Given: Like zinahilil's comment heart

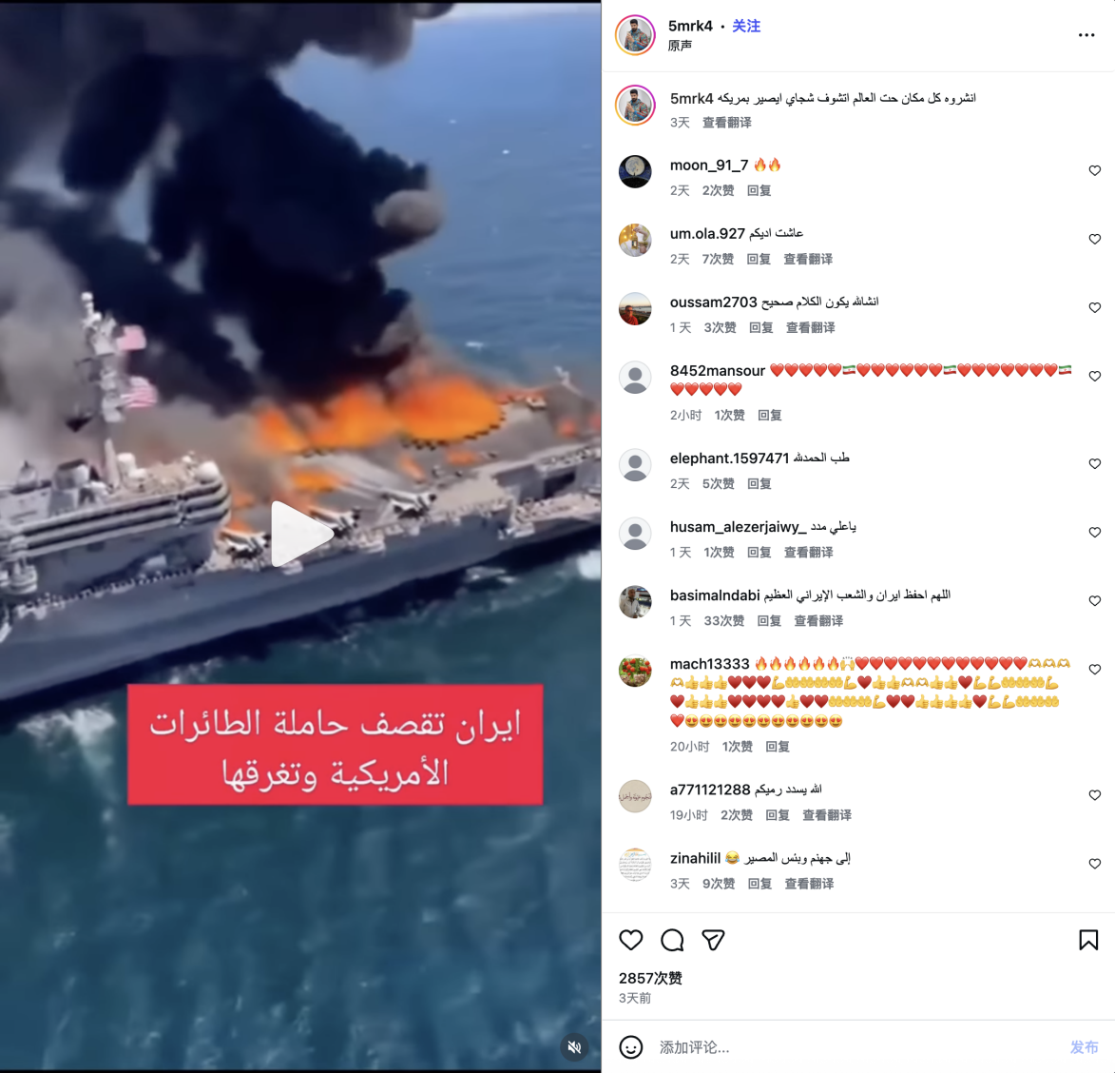Looking at the screenshot, I should point(1094,864).
